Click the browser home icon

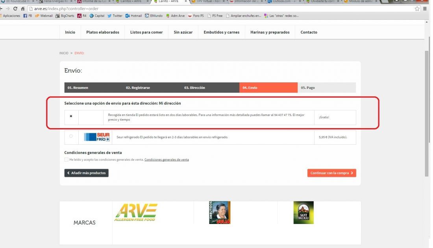click(x=23, y=9)
